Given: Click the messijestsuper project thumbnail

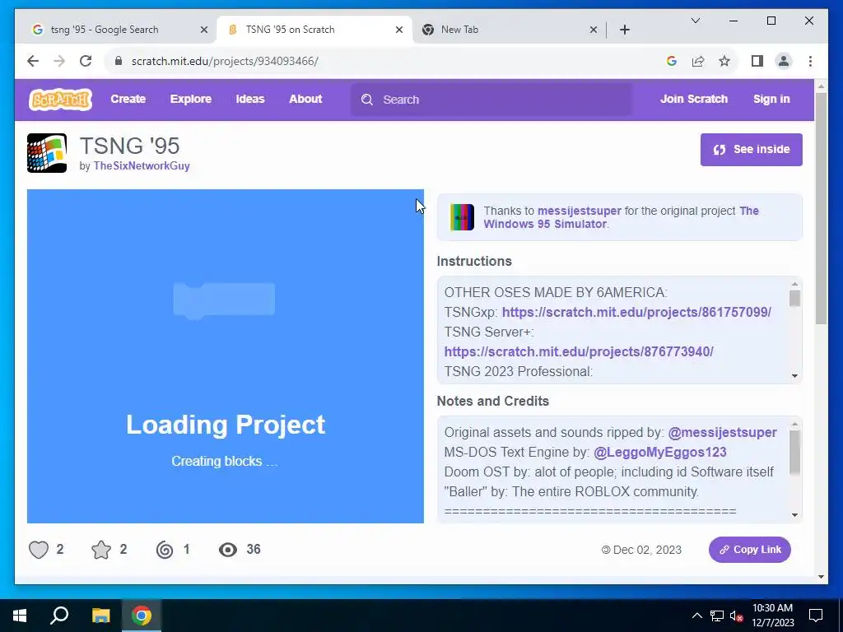Looking at the screenshot, I should (x=462, y=217).
